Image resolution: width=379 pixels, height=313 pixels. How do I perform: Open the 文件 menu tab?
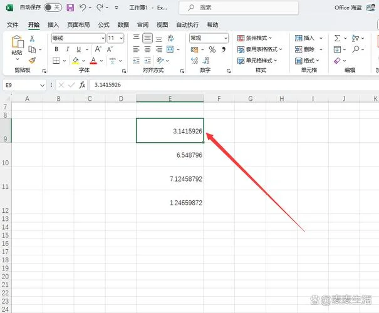coord(13,24)
